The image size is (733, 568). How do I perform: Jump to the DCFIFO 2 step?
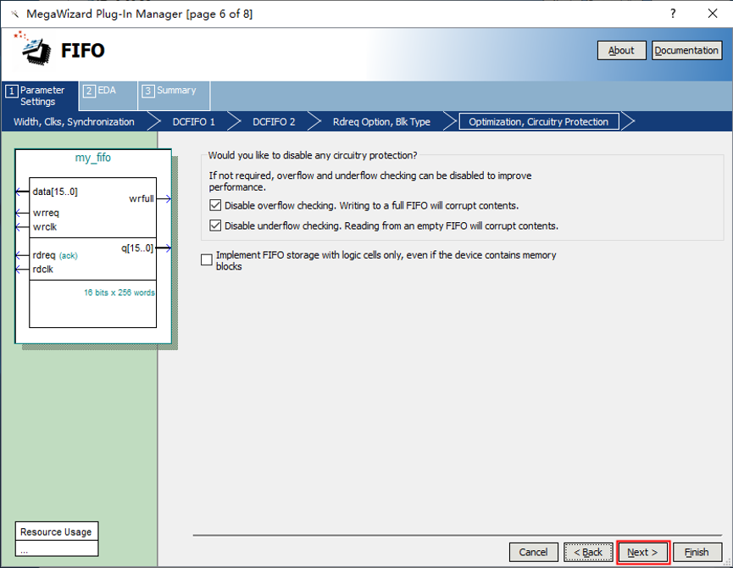point(274,122)
